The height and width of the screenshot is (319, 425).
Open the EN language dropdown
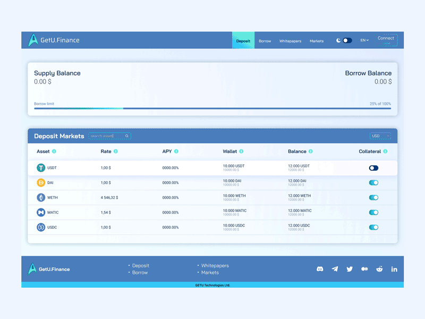coord(364,40)
